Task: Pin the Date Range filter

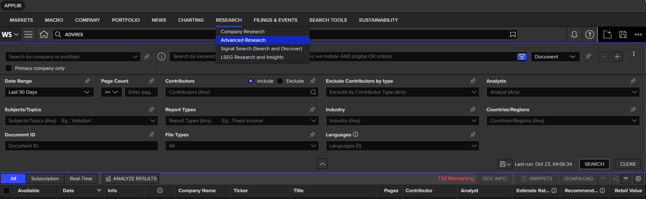Action: point(87,81)
